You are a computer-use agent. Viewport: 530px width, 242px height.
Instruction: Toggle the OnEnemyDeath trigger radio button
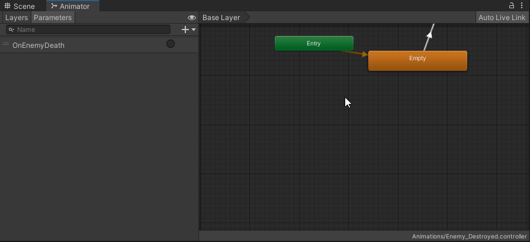tap(171, 44)
